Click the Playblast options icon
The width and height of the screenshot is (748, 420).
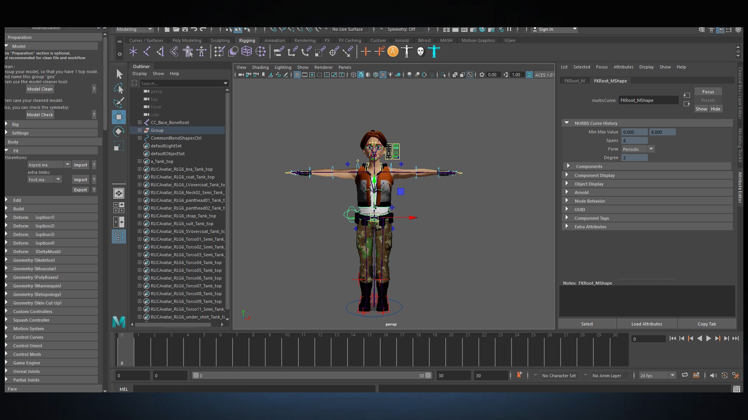pos(696,375)
